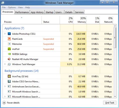Screen dimensions: 119x108
Task: Expand the Windows Task Manager process
Action: coord(5,64)
